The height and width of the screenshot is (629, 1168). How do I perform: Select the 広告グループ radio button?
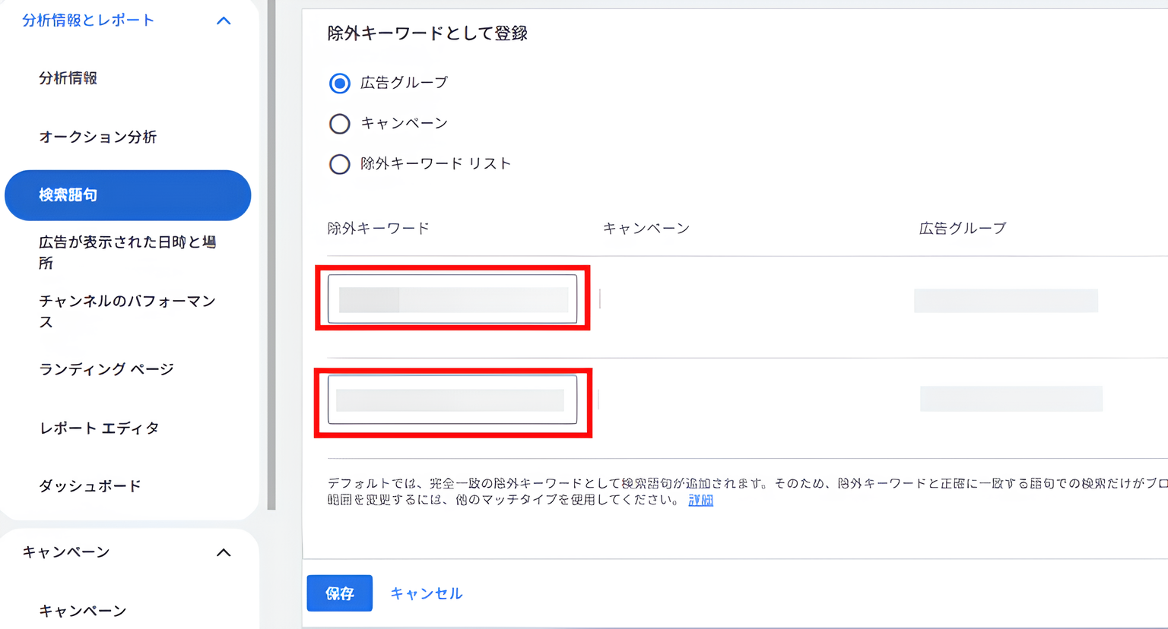point(339,84)
